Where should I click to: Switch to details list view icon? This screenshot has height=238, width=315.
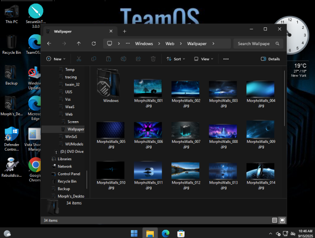coord(274,220)
